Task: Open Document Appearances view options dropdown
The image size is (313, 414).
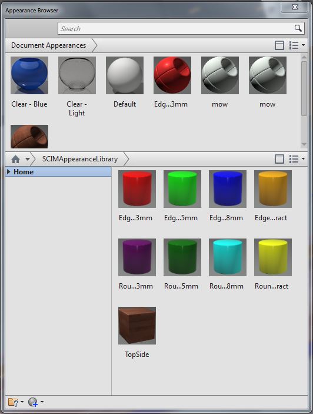Action: [x=297, y=45]
